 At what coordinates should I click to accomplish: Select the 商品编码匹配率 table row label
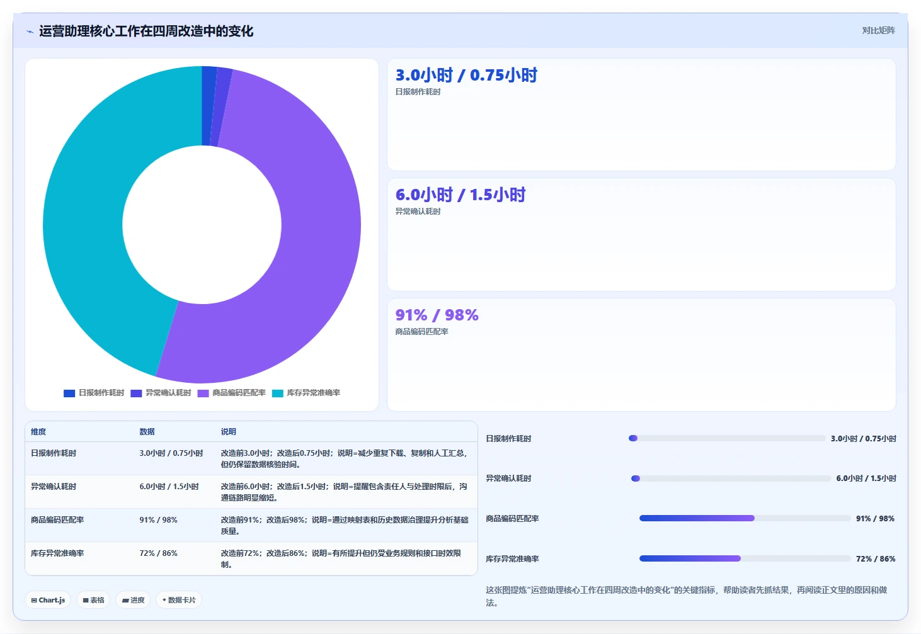(57, 520)
